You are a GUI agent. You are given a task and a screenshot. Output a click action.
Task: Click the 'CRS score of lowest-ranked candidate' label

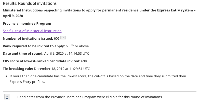pyautogui.click(x=41, y=61)
